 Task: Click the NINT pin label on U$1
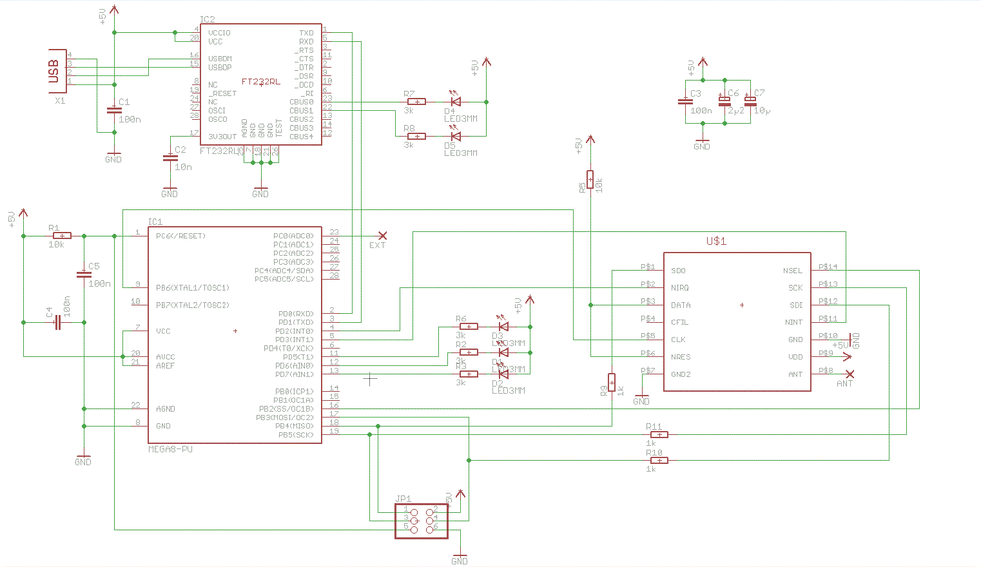pos(794,322)
